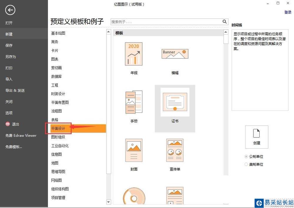The height and width of the screenshot is (208, 294).
Task: Select the 地图 category
Action: tap(55, 163)
